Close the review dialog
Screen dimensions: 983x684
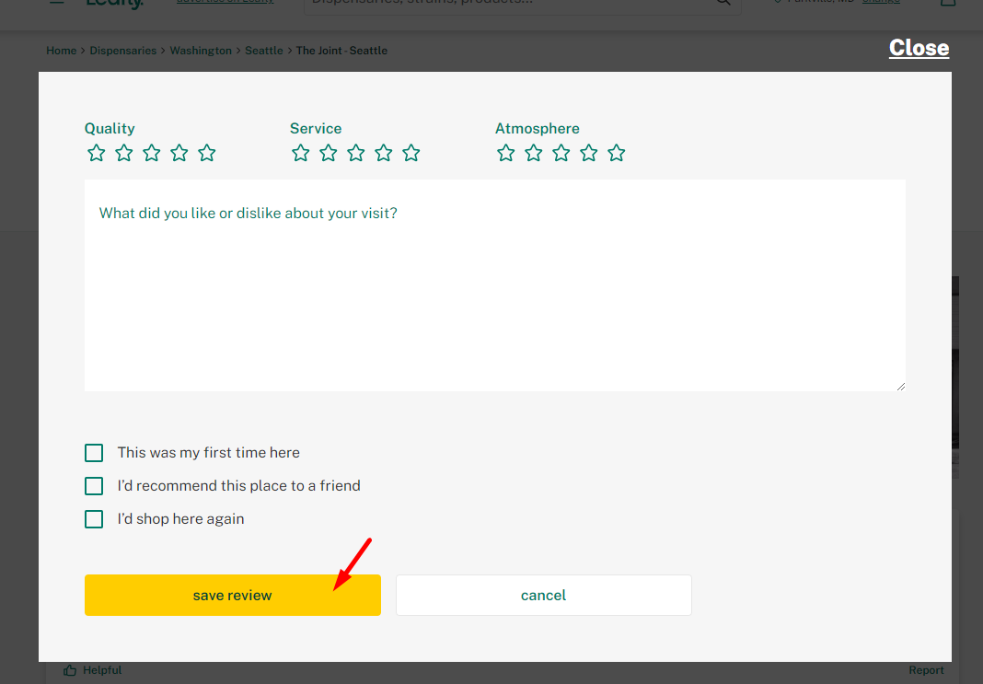pos(919,48)
